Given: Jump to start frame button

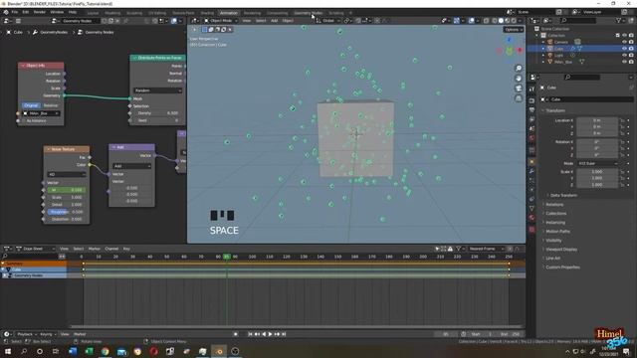Looking at the screenshot, I should tap(250, 334).
